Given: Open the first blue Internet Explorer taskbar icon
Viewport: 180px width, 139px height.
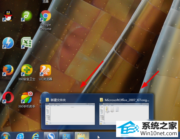Looking at the screenshot, I should (20, 136).
